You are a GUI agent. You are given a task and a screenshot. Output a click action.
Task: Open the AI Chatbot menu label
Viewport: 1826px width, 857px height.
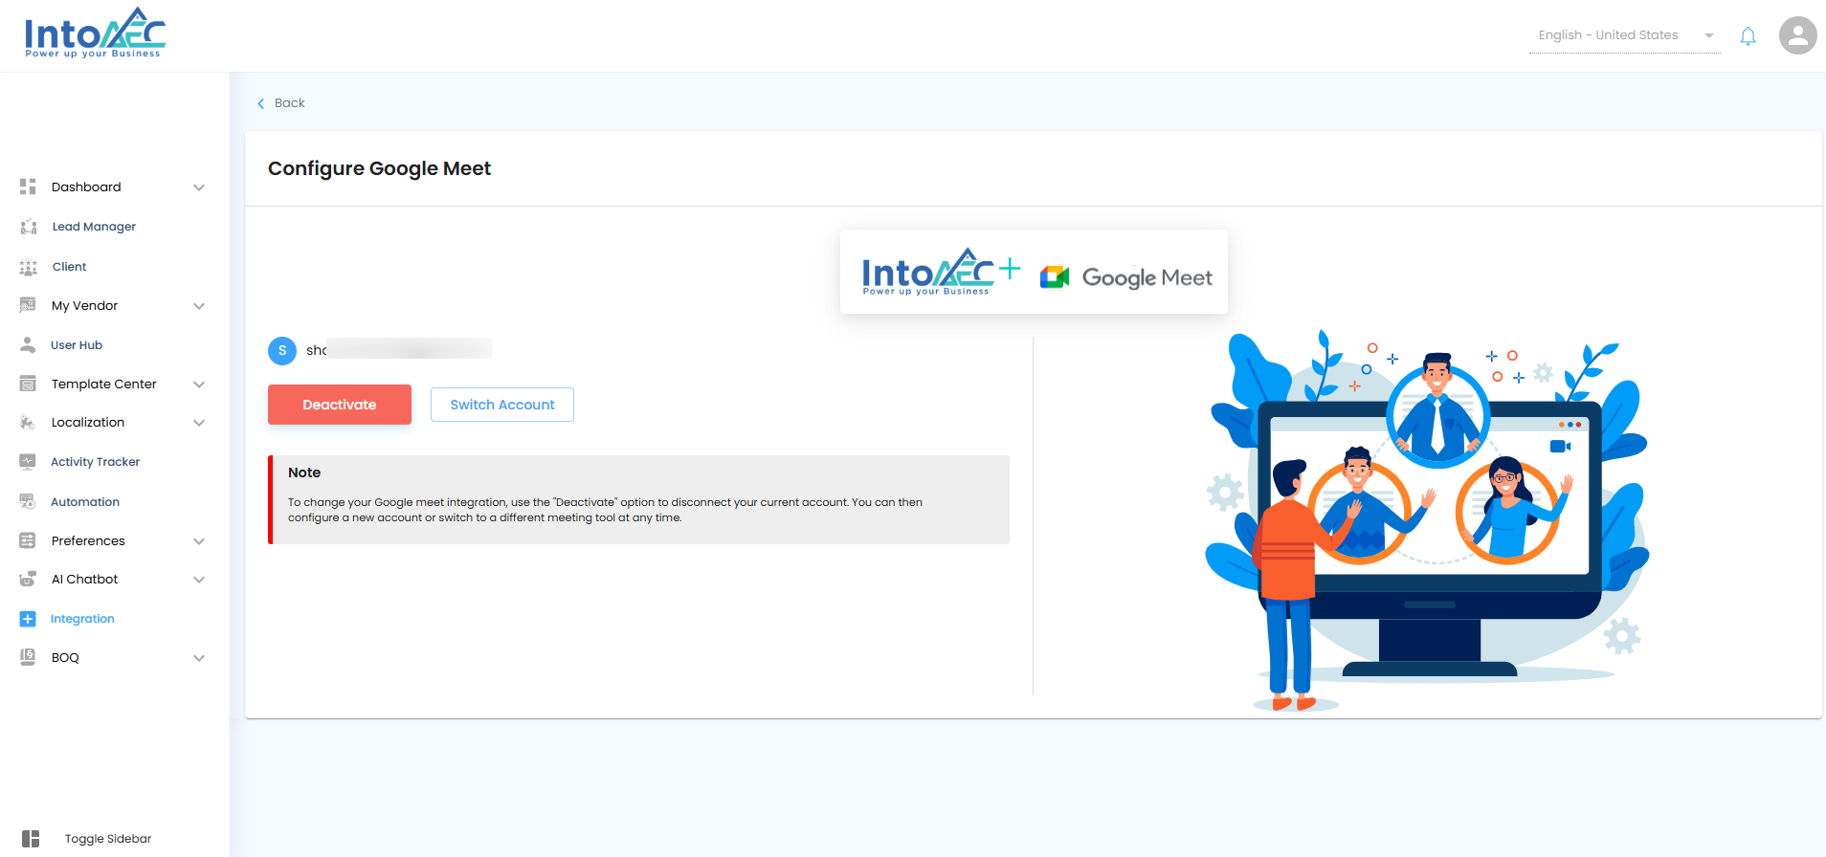(x=84, y=580)
